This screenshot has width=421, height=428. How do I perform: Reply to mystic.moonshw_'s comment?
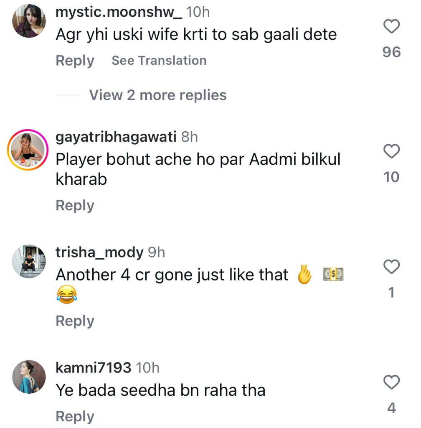(75, 61)
